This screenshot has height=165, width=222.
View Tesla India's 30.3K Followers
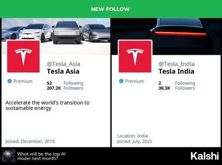177,88
